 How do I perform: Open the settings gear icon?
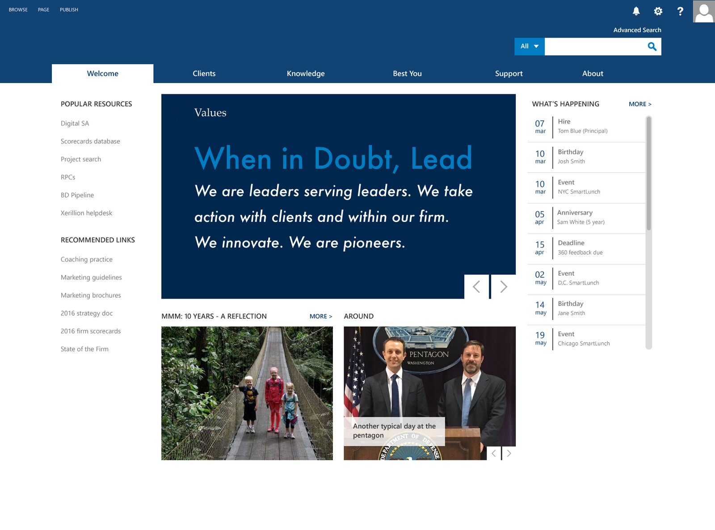pos(658,11)
